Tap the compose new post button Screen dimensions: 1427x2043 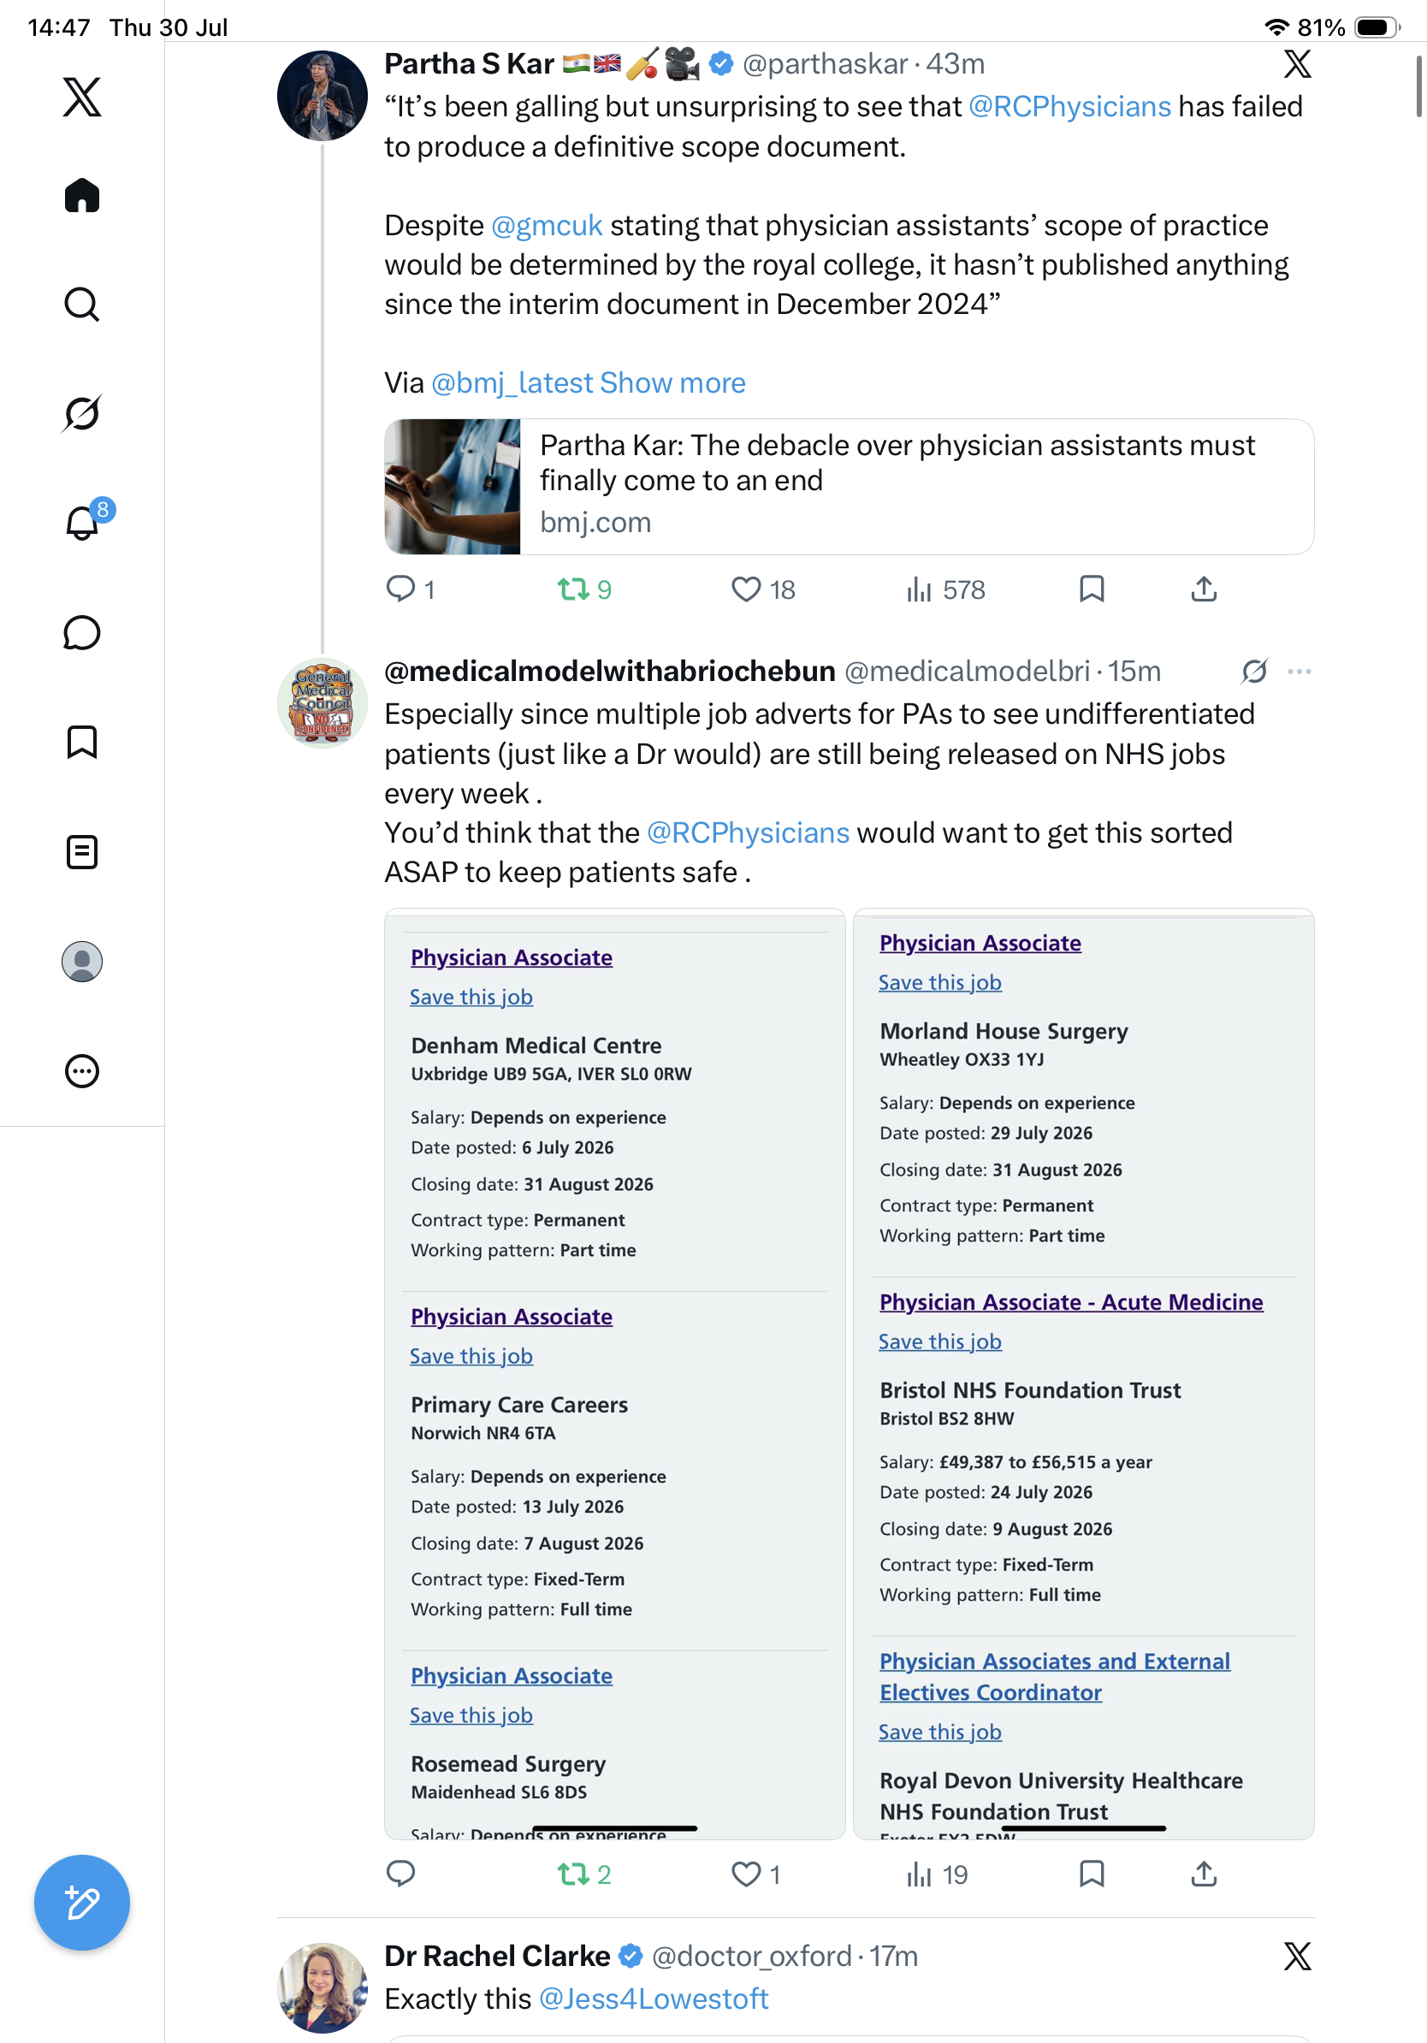tap(82, 1903)
